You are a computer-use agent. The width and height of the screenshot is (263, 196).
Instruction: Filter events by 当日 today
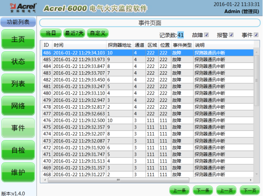click(50, 33)
